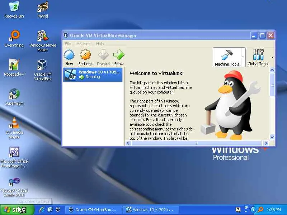Viewport: 287px width, 215px height.
Task: Click the second quick launch browser icon
Action: [50, 210]
